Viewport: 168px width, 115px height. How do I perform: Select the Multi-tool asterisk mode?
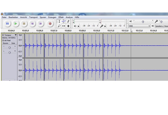pos(68,26)
